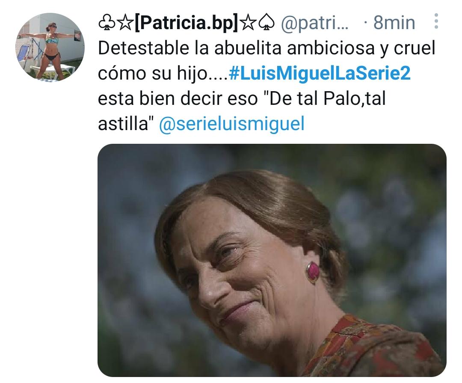The height and width of the screenshot is (383, 462).
Task: Click the words "cómo su hijo"
Action: pos(153,73)
